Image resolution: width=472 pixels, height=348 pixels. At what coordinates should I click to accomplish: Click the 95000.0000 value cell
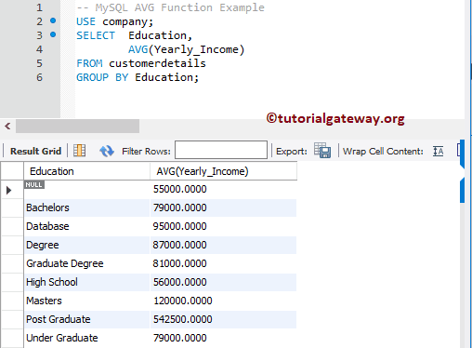[x=223, y=226]
